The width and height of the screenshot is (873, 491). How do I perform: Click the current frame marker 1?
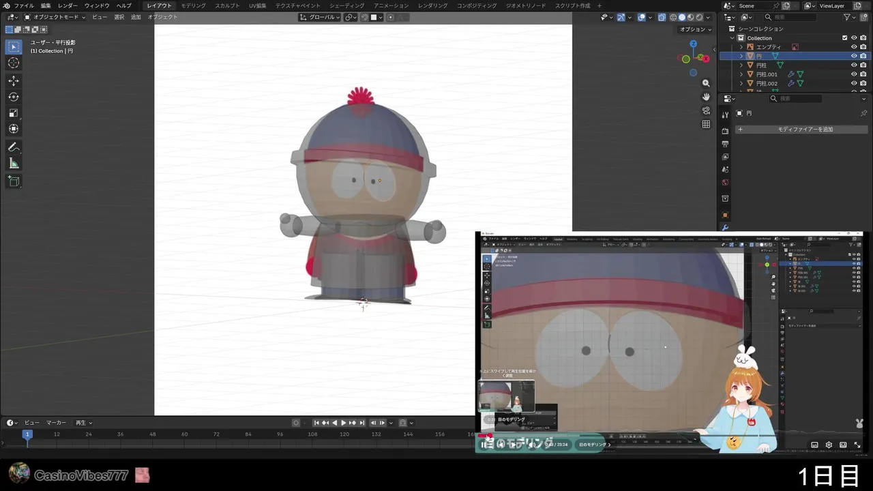[27, 434]
